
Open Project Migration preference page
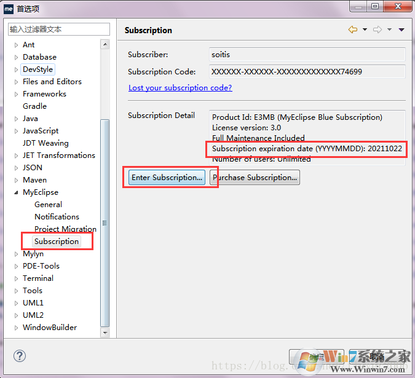tap(65, 229)
